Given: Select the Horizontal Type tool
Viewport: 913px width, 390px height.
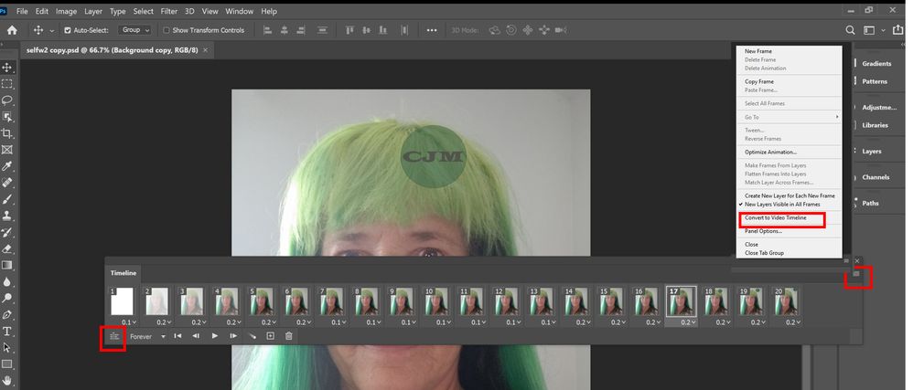Looking at the screenshot, I should 7,332.
